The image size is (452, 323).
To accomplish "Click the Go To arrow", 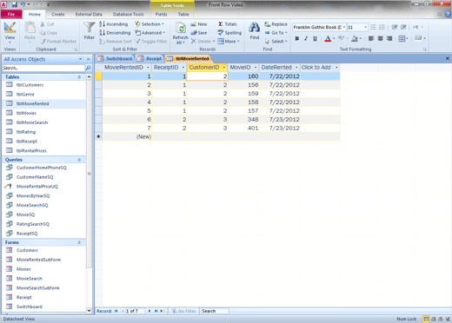I will 267,33.
